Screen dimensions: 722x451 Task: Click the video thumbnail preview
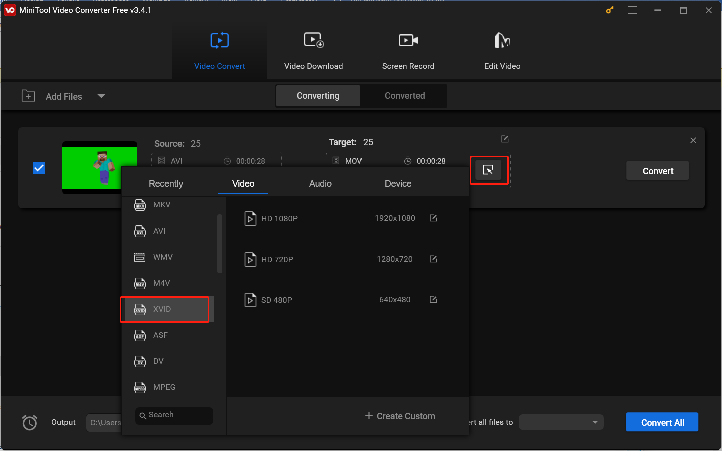[x=100, y=168]
